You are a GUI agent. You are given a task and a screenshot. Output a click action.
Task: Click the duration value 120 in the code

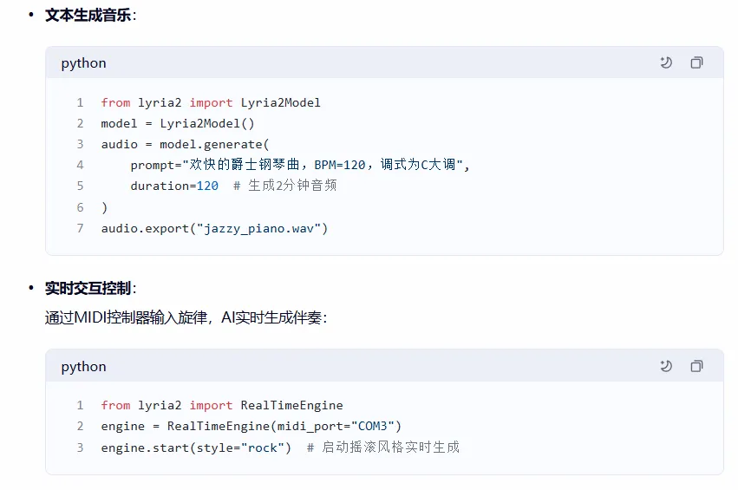coord(207,186)
